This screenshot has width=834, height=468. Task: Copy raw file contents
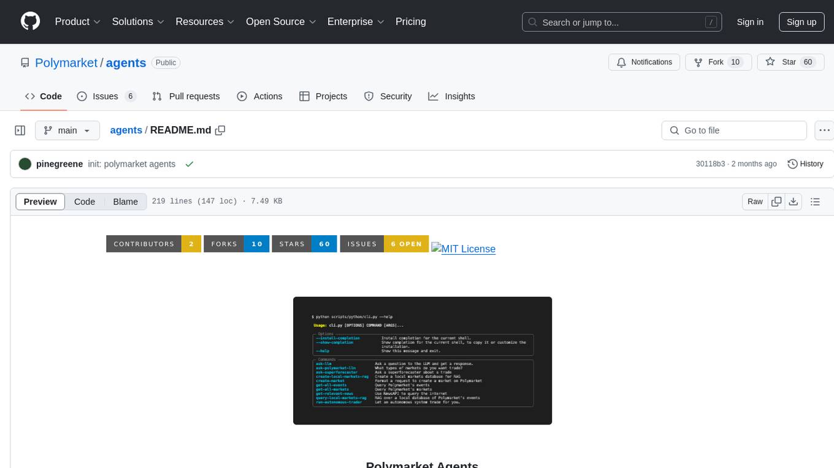tap(776, 202)
